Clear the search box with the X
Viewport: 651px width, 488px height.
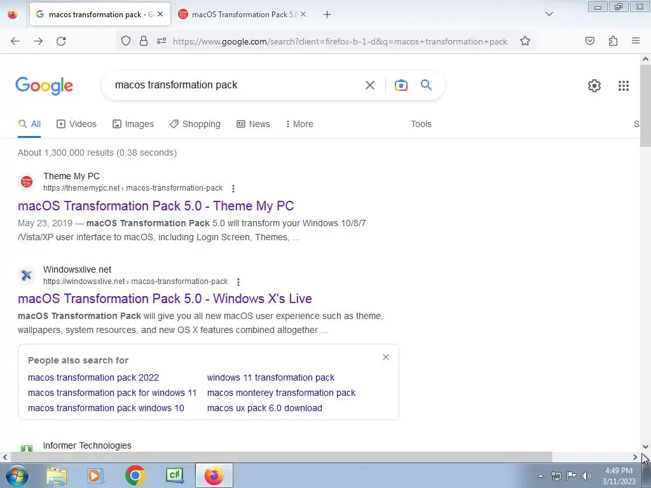pos(369,85)
